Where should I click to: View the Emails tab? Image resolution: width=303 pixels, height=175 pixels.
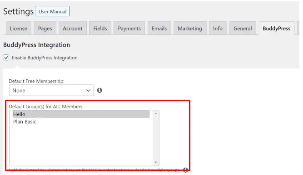click(159, 29)
